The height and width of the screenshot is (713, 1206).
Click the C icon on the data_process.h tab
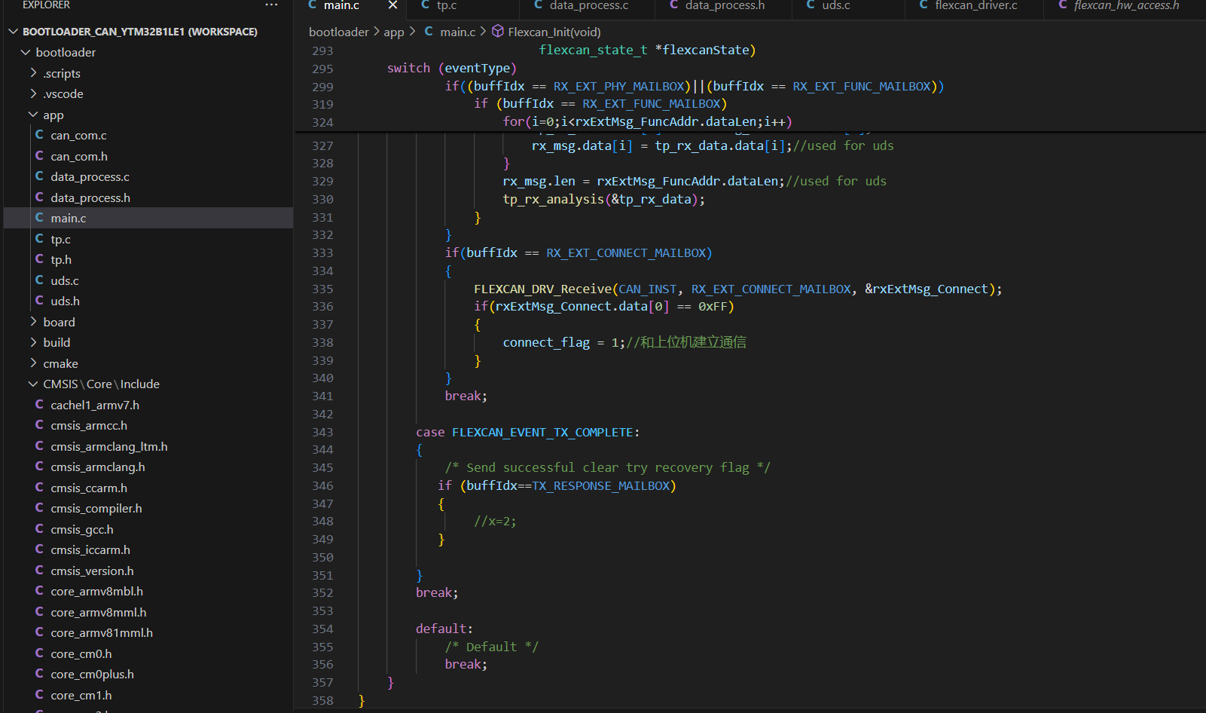point(673,5)
